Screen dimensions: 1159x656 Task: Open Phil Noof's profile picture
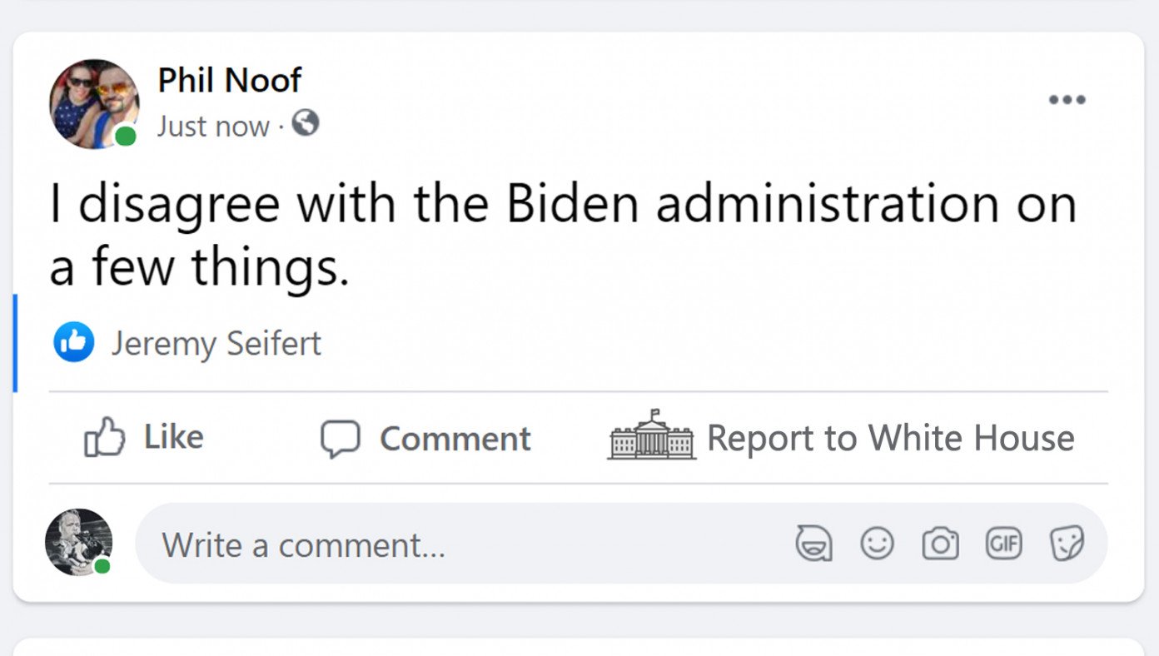93,103
